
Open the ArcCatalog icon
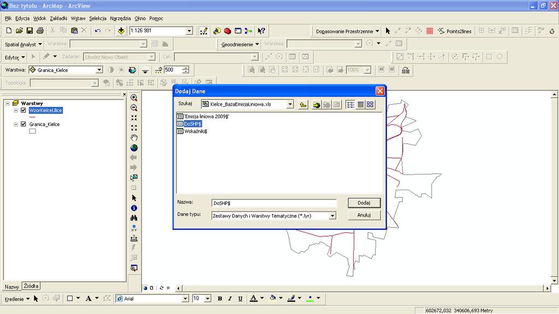[217, 31]
